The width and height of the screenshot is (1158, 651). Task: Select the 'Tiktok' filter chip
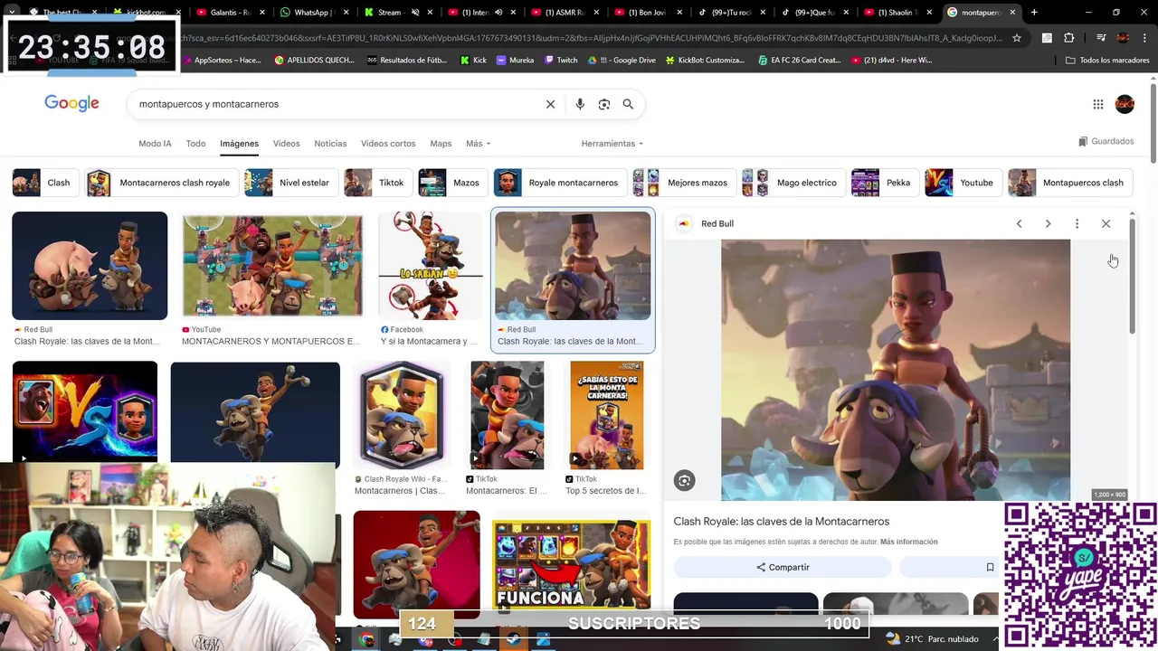378,183
